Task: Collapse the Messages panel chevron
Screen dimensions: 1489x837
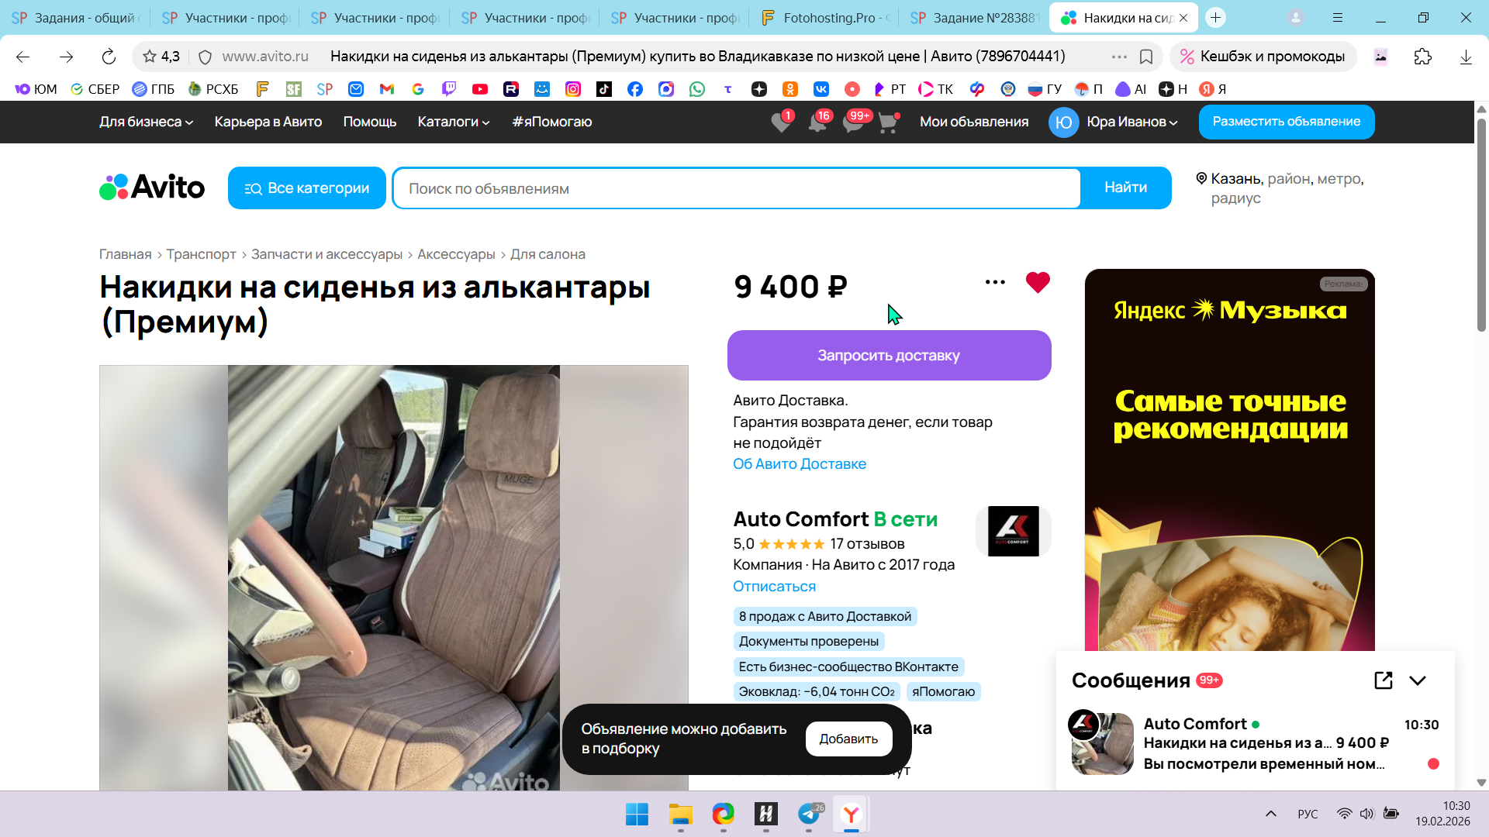Action: [1418, 680]
